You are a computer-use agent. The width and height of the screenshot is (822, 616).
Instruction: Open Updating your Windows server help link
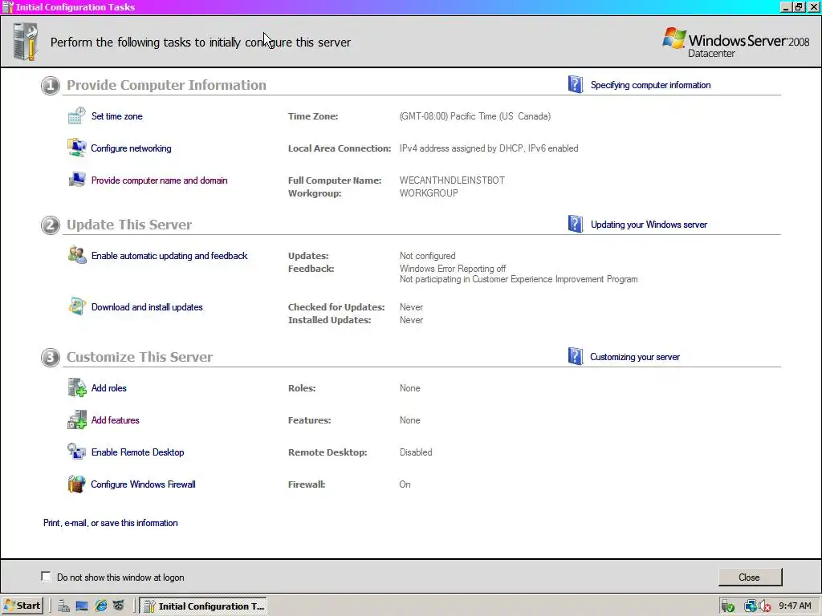pyautogui.click(x=649, y=225)
